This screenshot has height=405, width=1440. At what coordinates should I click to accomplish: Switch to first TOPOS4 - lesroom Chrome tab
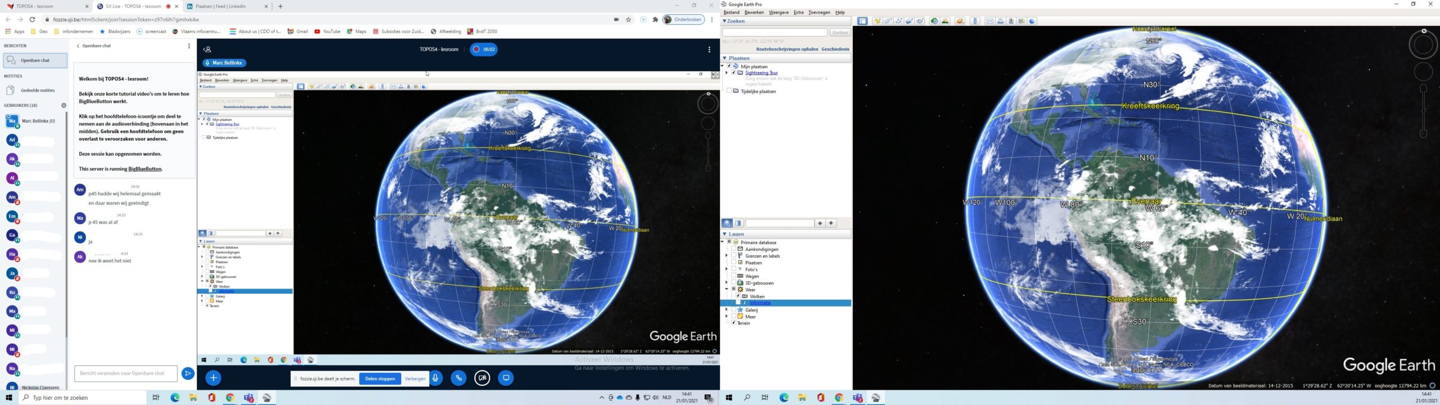(x=47, y=6)
